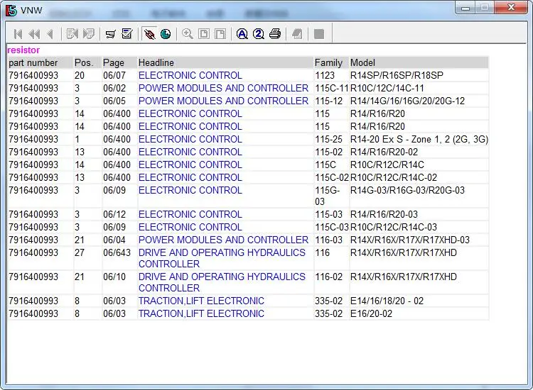Print using the printer icon

coord(275,34)
